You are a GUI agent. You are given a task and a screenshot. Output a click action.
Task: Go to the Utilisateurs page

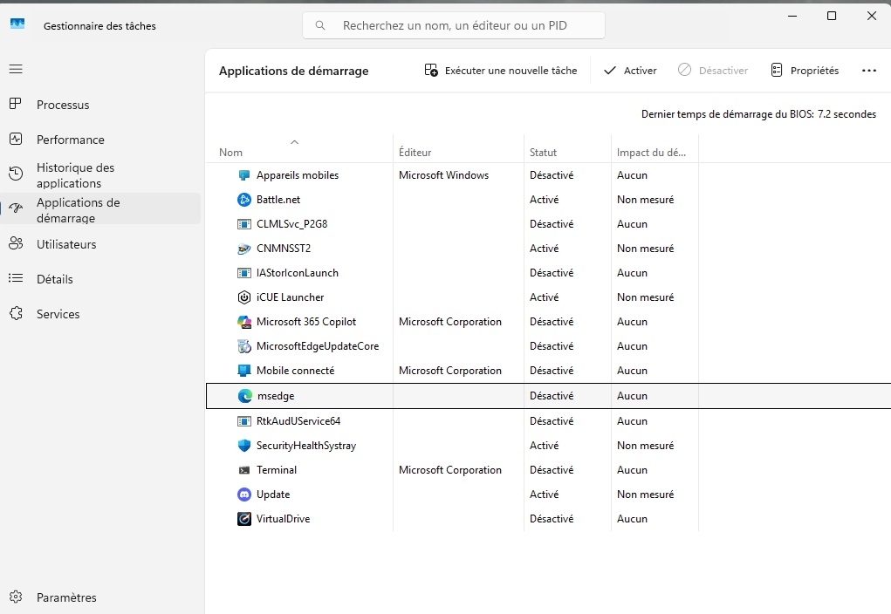click(x=100, y=244)
